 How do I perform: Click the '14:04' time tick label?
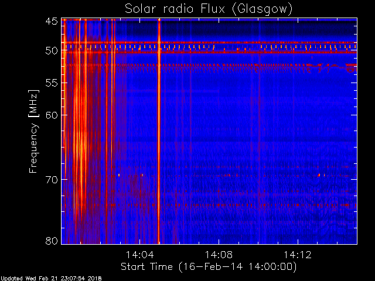pos(139,255)
